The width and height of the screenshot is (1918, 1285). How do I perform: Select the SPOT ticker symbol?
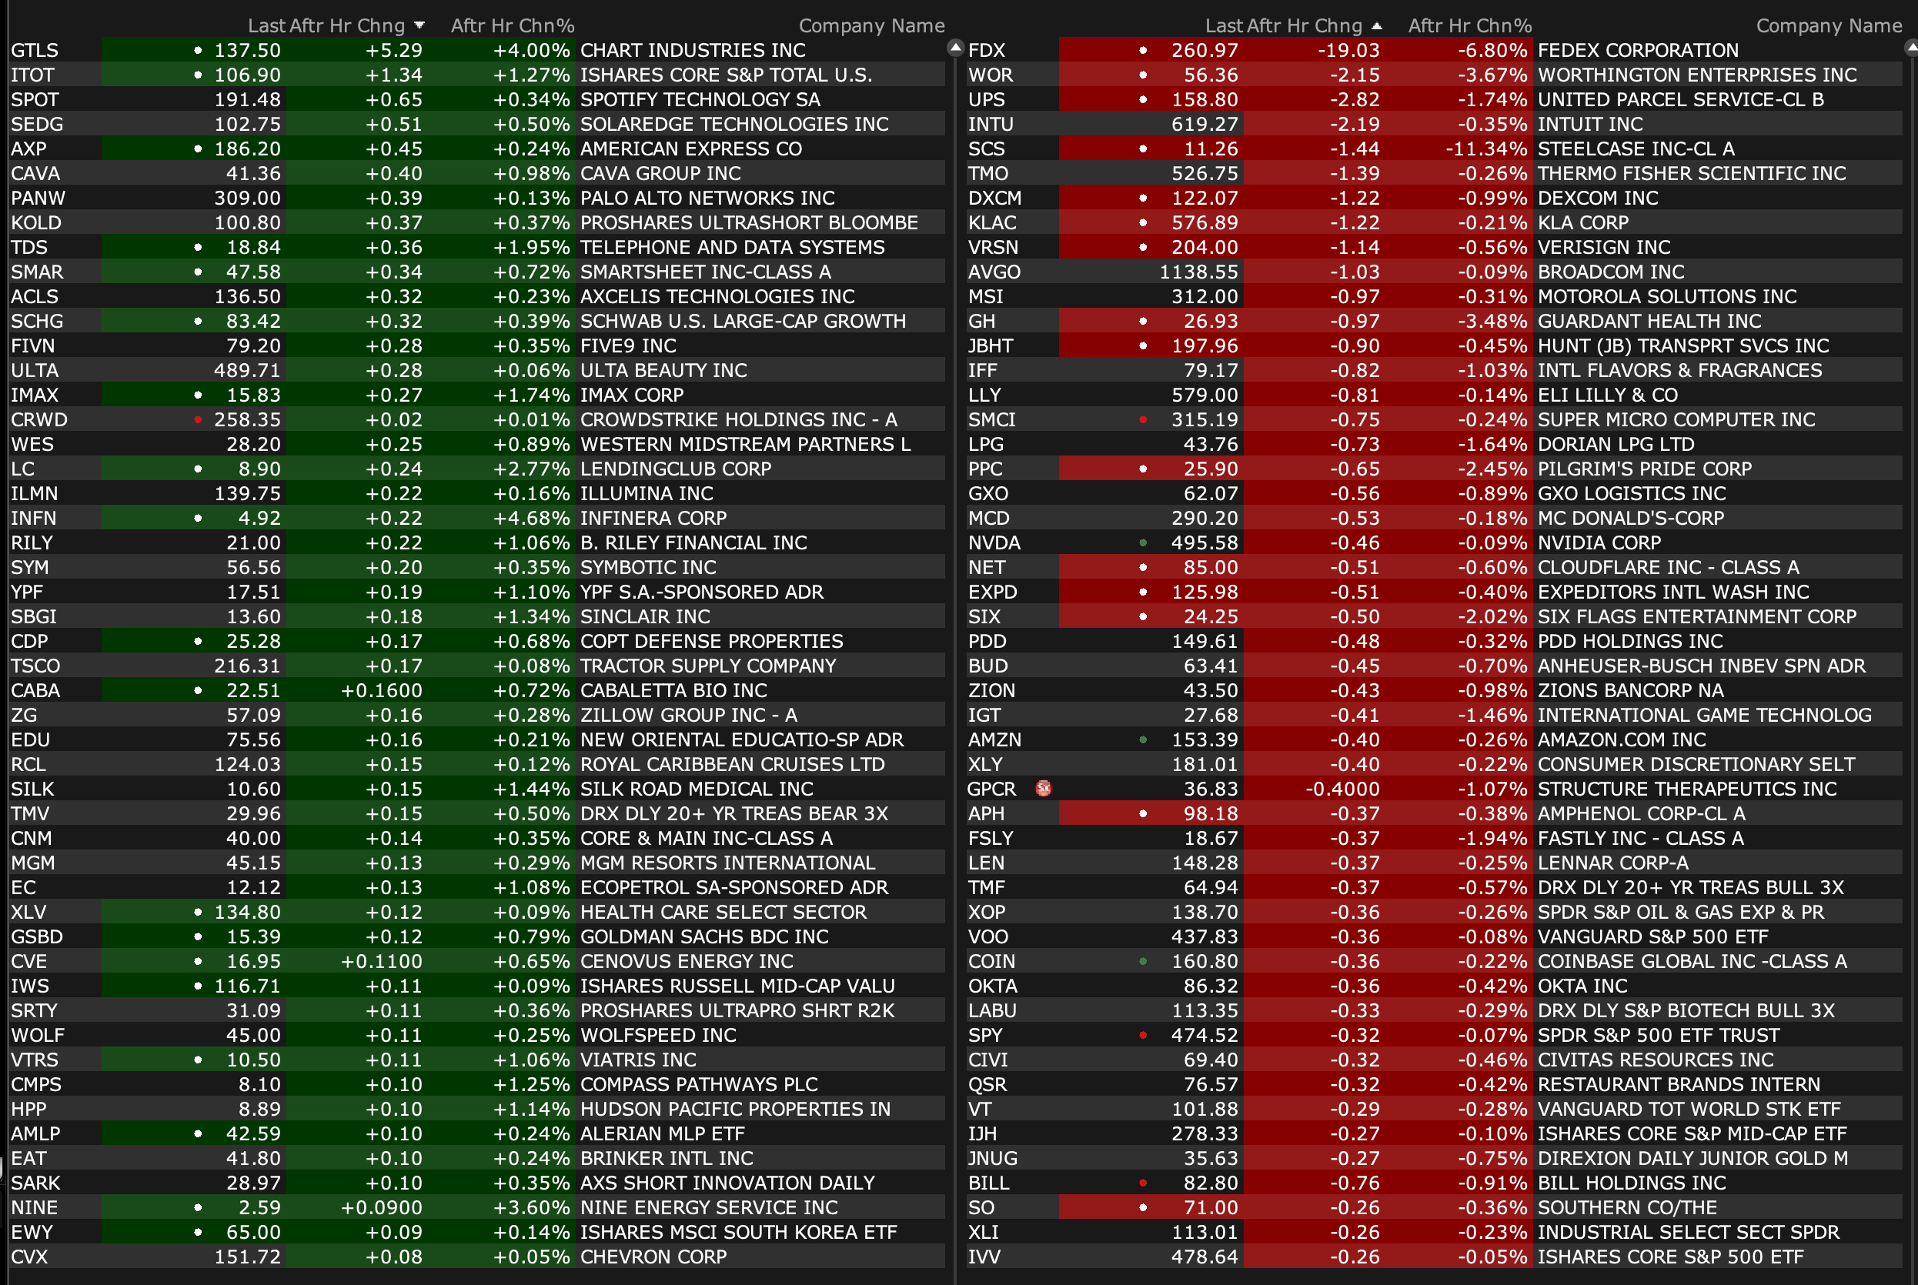coord(35,100)
